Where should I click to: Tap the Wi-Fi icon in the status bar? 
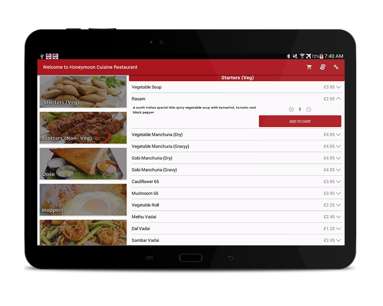click(x=302, y=56)
